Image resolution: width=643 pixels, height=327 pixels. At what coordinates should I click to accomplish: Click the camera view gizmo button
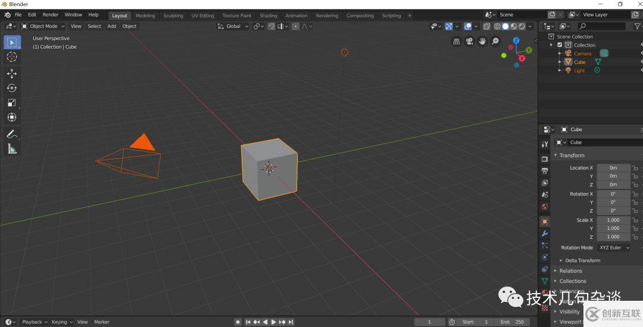469,41
